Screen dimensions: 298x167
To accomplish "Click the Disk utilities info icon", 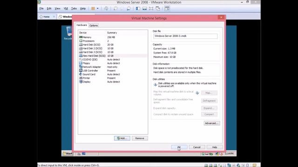I will (x=155, y=84).
